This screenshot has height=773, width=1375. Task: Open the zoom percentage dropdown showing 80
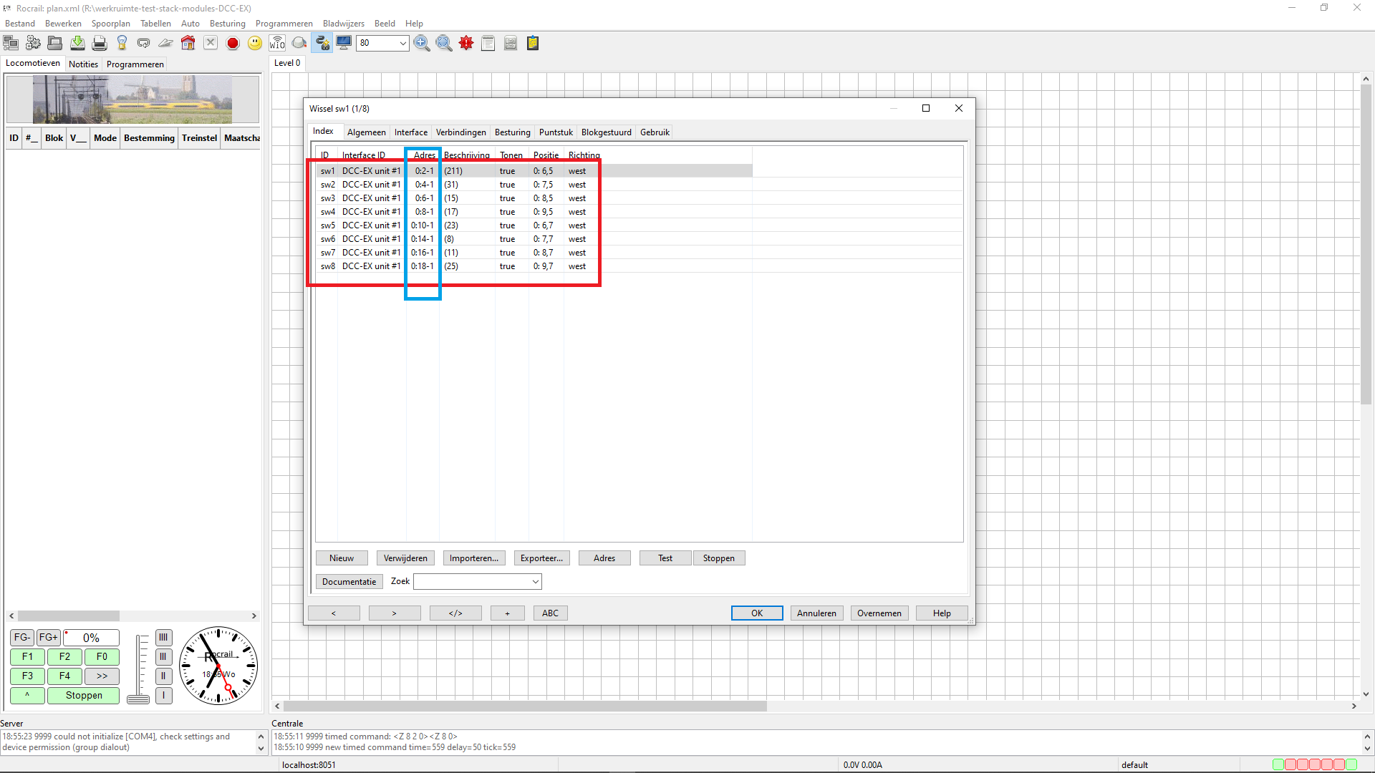click(x=402, y=44)
